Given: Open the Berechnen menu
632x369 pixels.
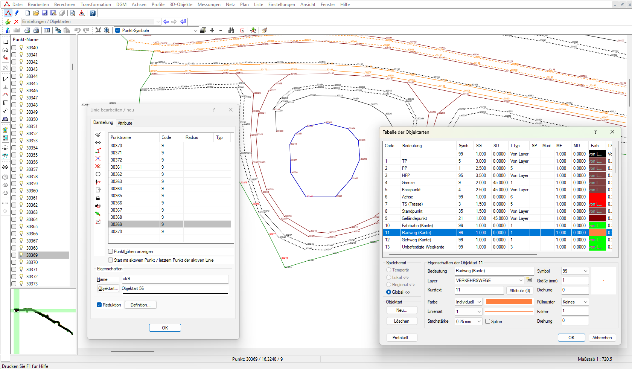Looking at the screenshot, I should pyautogui.click(x=64, y=5).
